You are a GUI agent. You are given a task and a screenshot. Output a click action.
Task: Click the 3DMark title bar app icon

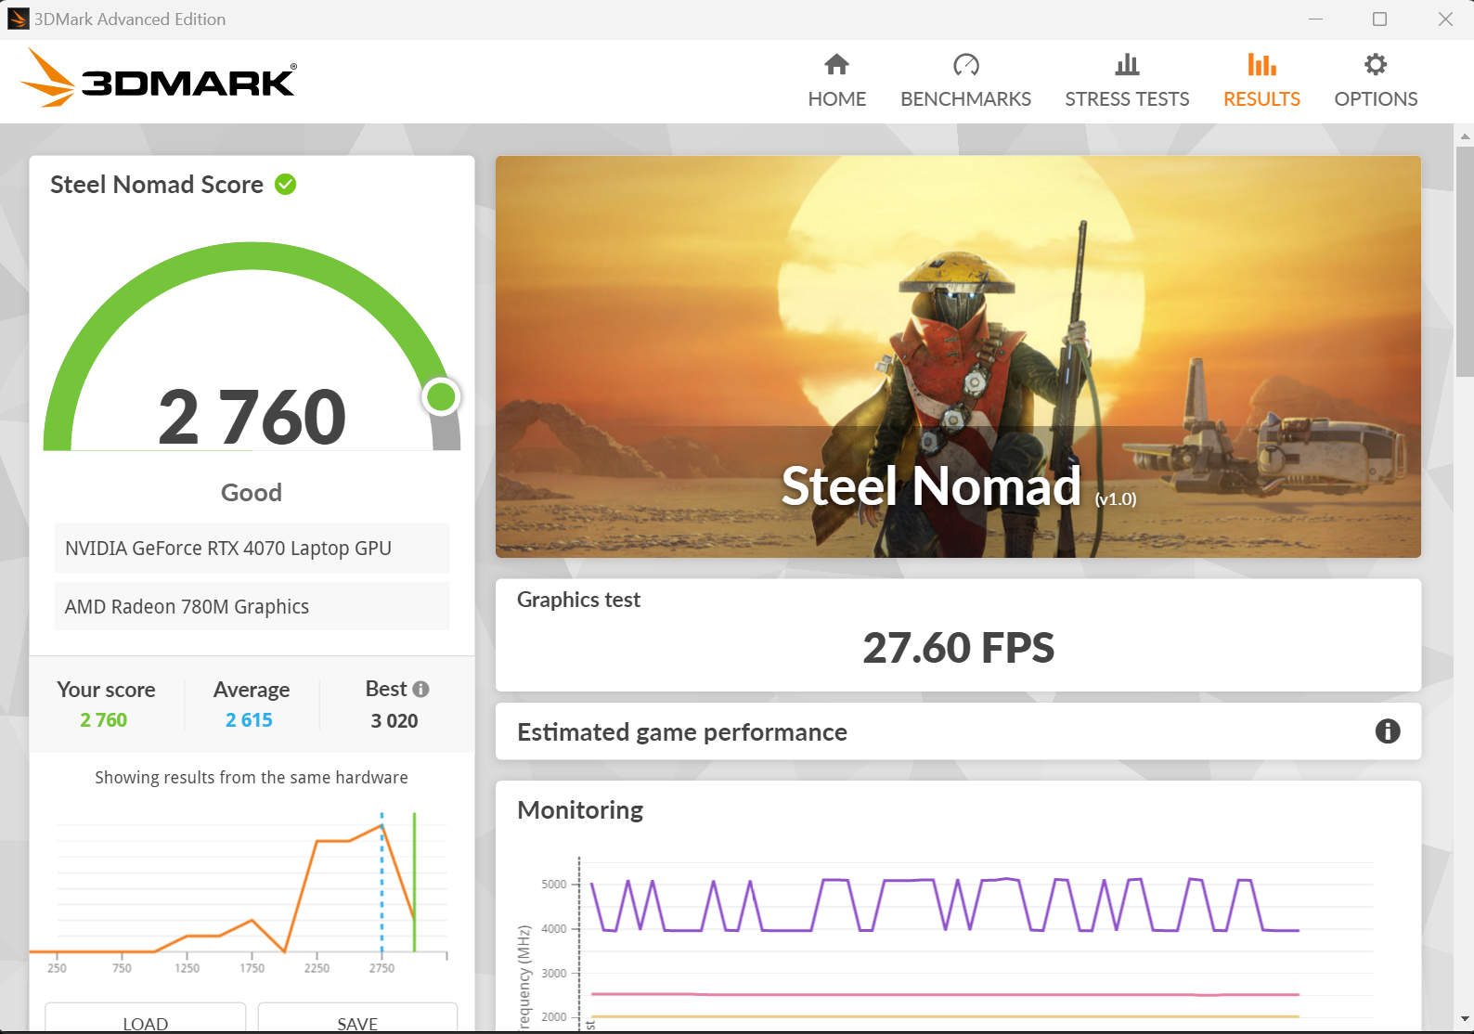tap(18, 19)
